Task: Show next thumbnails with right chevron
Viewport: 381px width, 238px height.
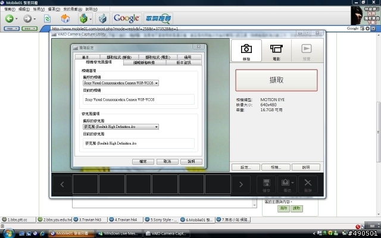Action: point(241,184)
